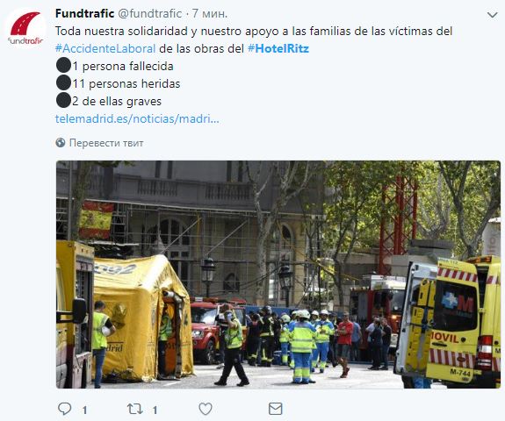This screenshot has height=421, width=505.
Task: Click the Fundtrafic display name
Action: pyautogui.click(x=84, y=13)
